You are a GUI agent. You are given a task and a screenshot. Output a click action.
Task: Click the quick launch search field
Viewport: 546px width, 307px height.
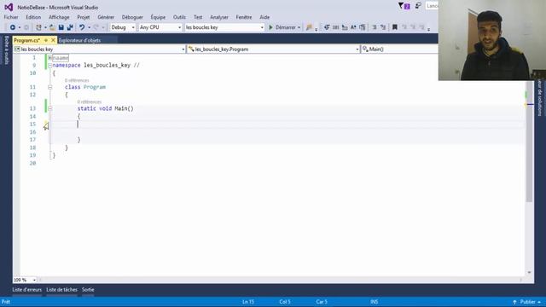(x=432, y=6)
